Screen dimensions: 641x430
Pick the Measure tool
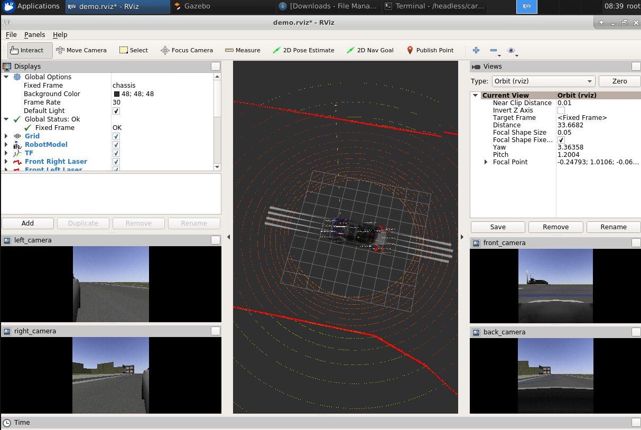243,50
